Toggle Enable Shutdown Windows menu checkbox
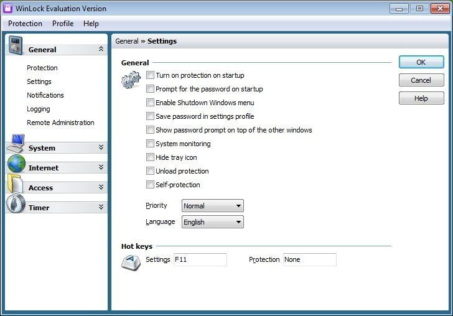Viewport: 453px width, 316px height. [150, 102]
